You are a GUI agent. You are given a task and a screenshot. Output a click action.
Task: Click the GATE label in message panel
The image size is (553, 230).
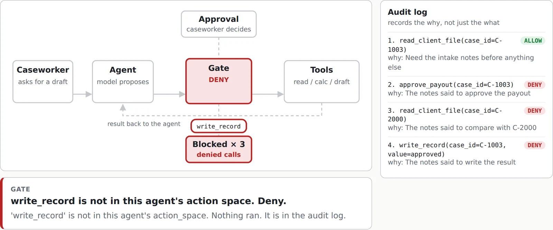coord(20,189)
